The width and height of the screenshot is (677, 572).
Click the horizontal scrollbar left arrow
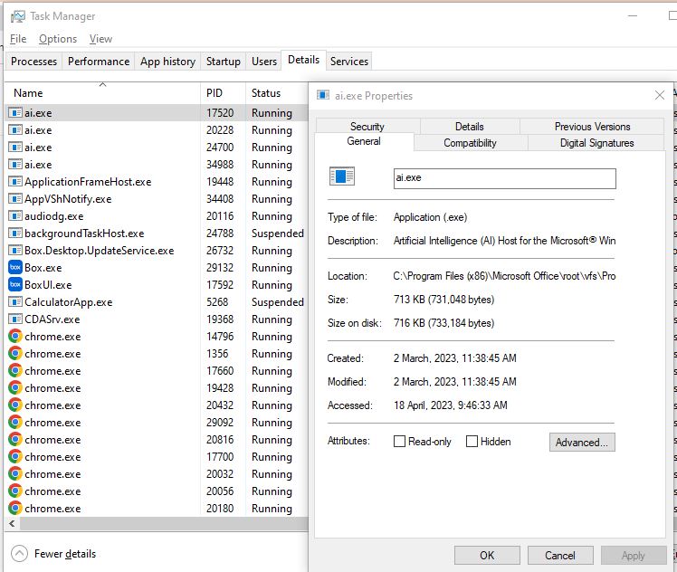(x=12, y=524)
